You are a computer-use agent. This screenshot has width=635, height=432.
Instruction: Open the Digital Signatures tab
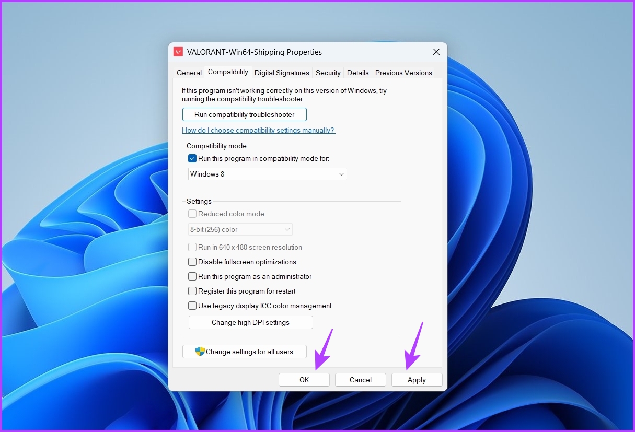click(282, 73)
